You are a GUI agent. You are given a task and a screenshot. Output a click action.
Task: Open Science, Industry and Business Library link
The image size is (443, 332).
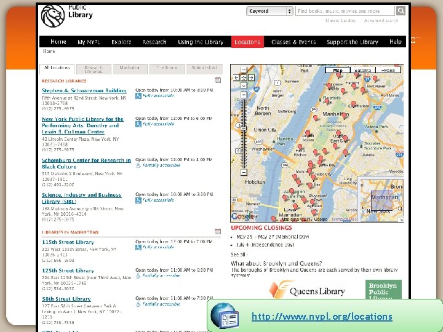tap(82, 198)
